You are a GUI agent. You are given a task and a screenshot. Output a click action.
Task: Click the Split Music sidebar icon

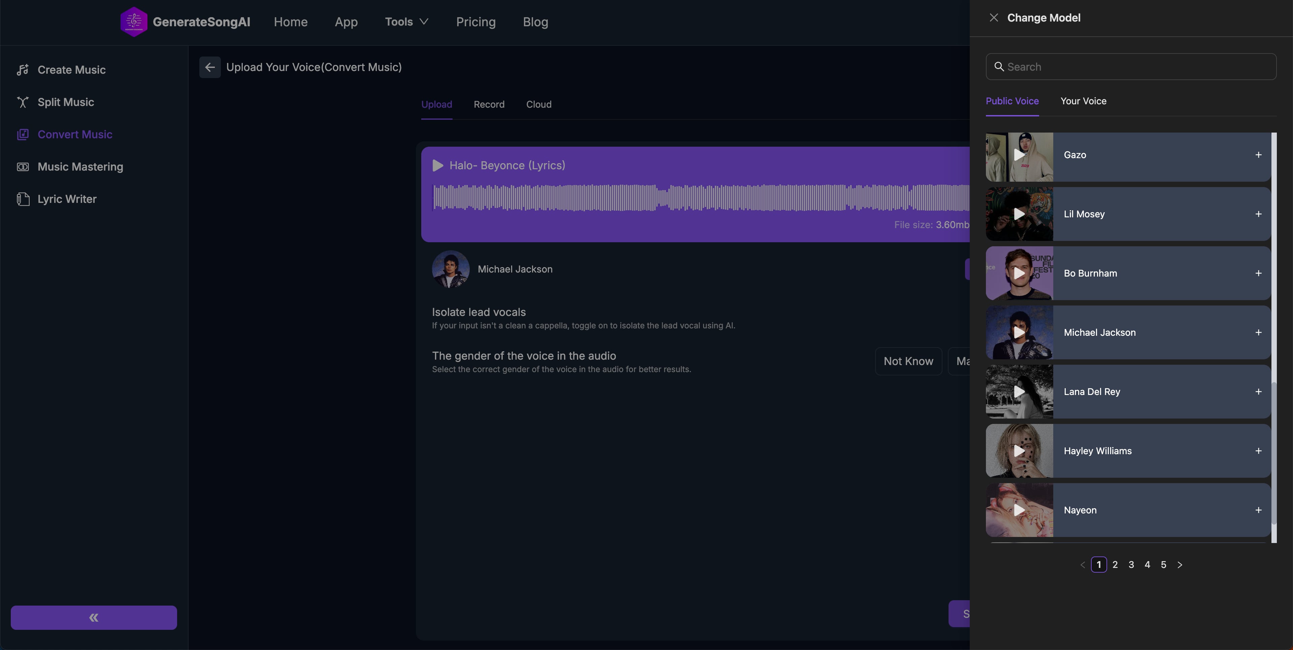pos(23,102)
